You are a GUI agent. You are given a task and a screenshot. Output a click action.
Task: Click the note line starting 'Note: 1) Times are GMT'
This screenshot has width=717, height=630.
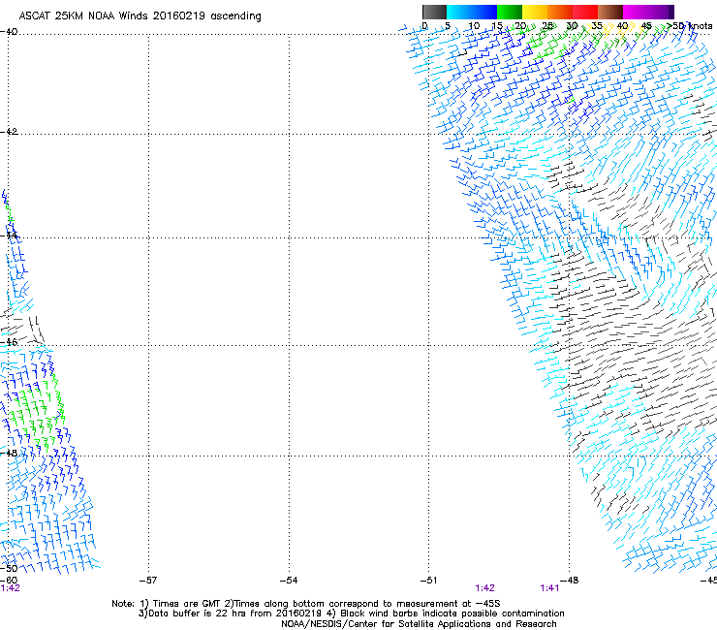click(306, 604)
